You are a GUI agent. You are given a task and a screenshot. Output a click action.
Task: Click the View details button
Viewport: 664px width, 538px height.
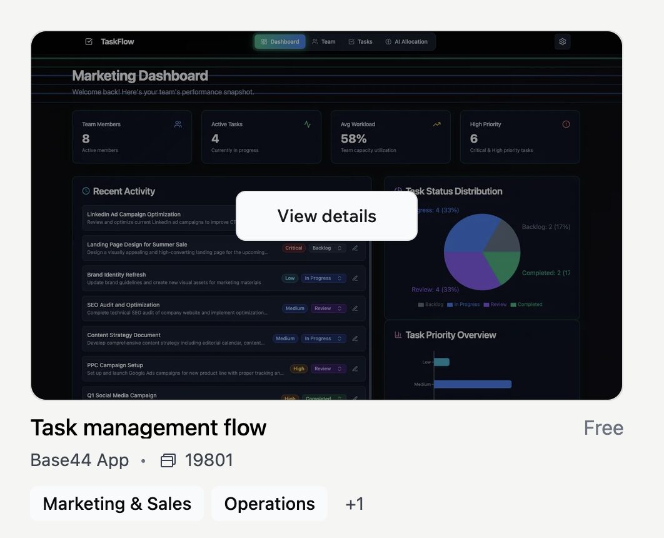326,216
